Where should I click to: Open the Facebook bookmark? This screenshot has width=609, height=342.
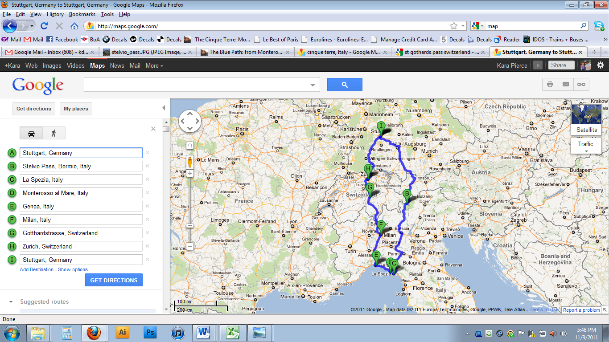[x=62, y=39]
